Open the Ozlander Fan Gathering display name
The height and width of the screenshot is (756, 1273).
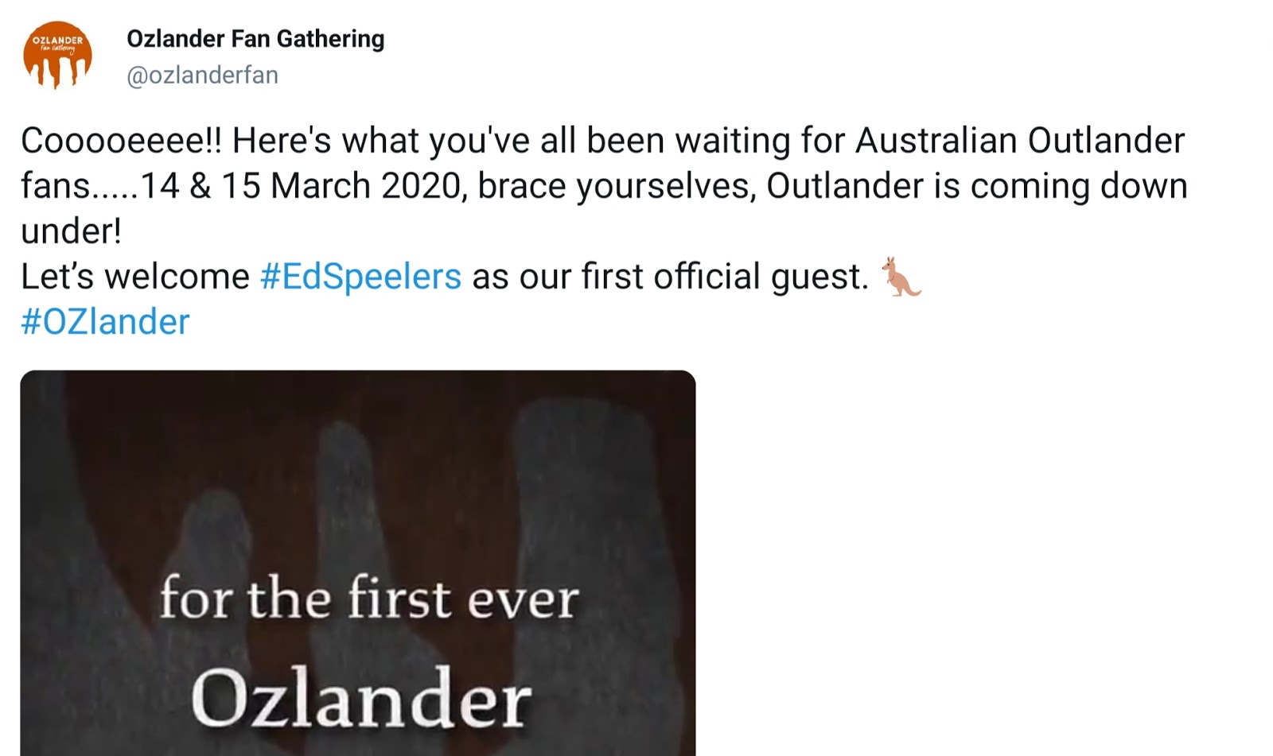[255, 38]
